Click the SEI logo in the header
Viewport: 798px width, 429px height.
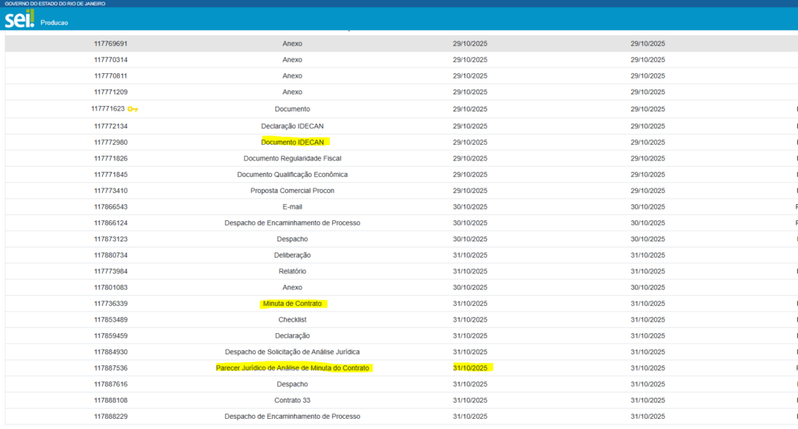(19, 19)
